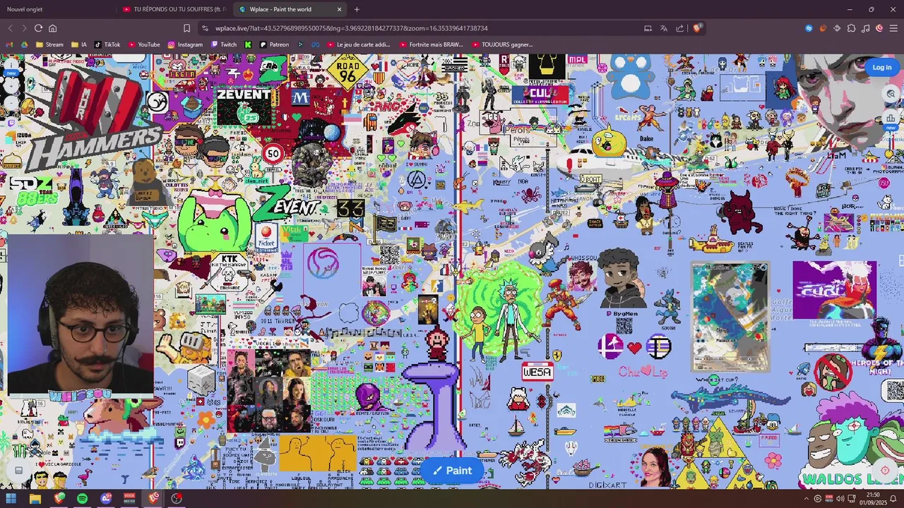The height and width of the screenshot is (508, 904).
Task: Open the map search explore icon
Action: [x=891, y=94]
